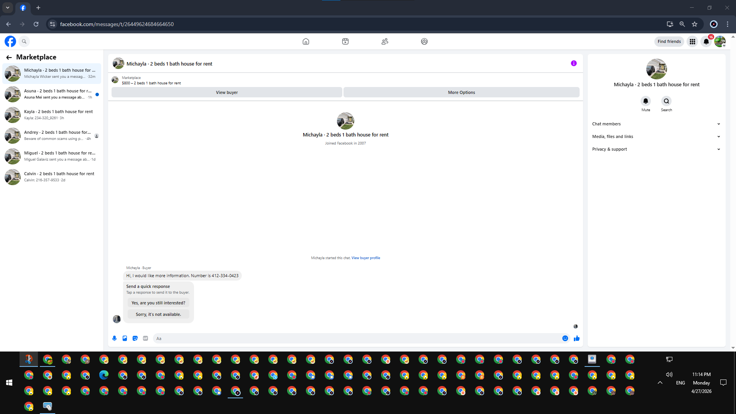This screenshot has height=414, width=736.
Task: Expand the Chat members section
Action: (656, 124)
